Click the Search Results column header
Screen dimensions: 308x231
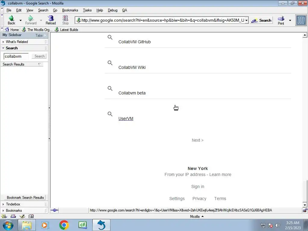(22, 64)
